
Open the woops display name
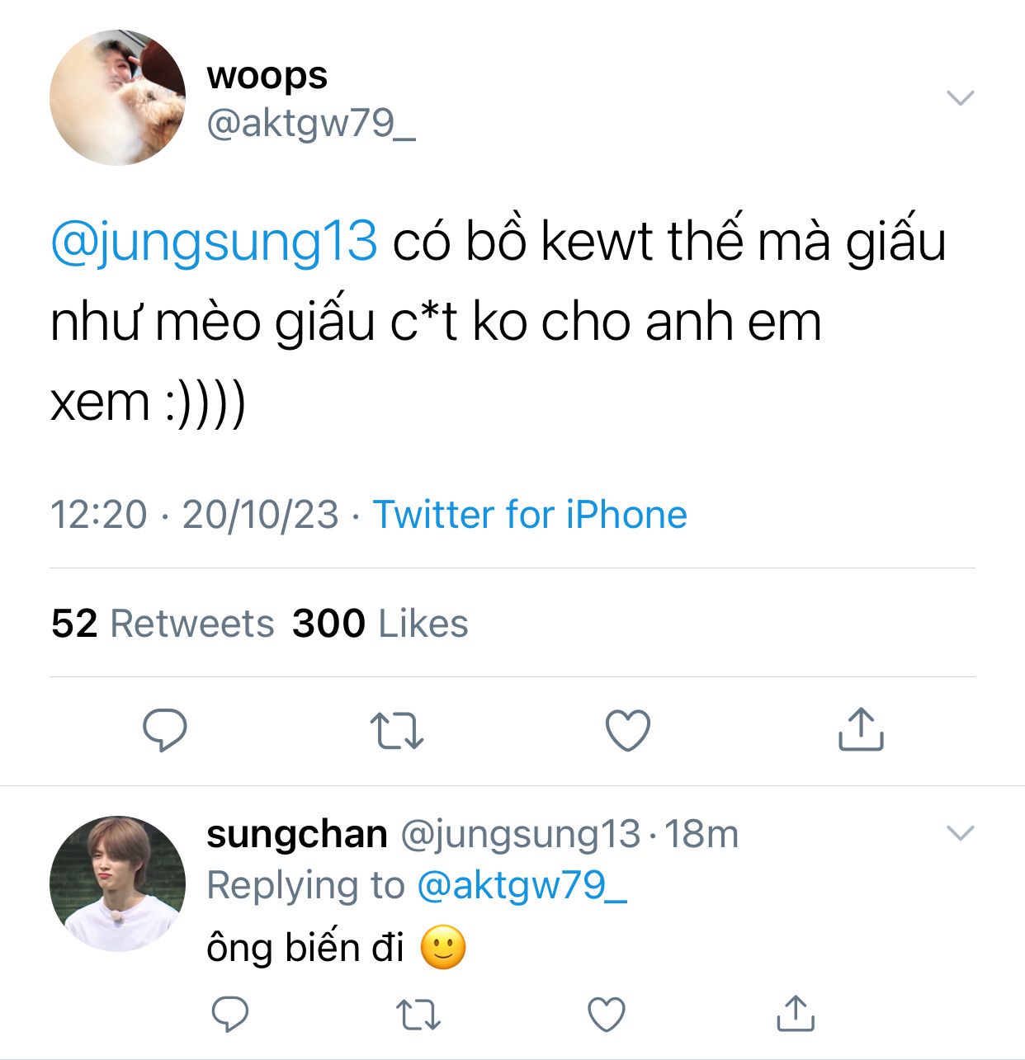click(267, 76)
